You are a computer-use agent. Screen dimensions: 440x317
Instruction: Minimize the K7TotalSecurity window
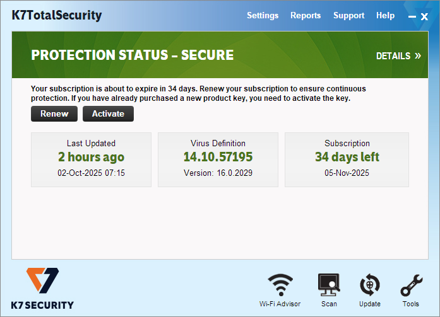pos(412,17)
